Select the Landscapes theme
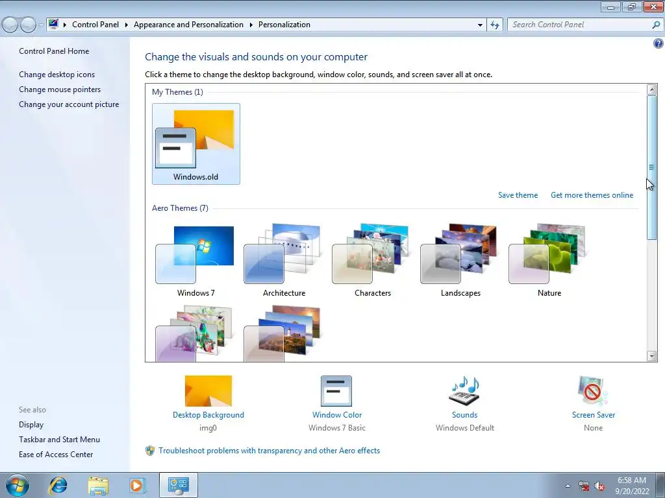 (x=460, y=261)
